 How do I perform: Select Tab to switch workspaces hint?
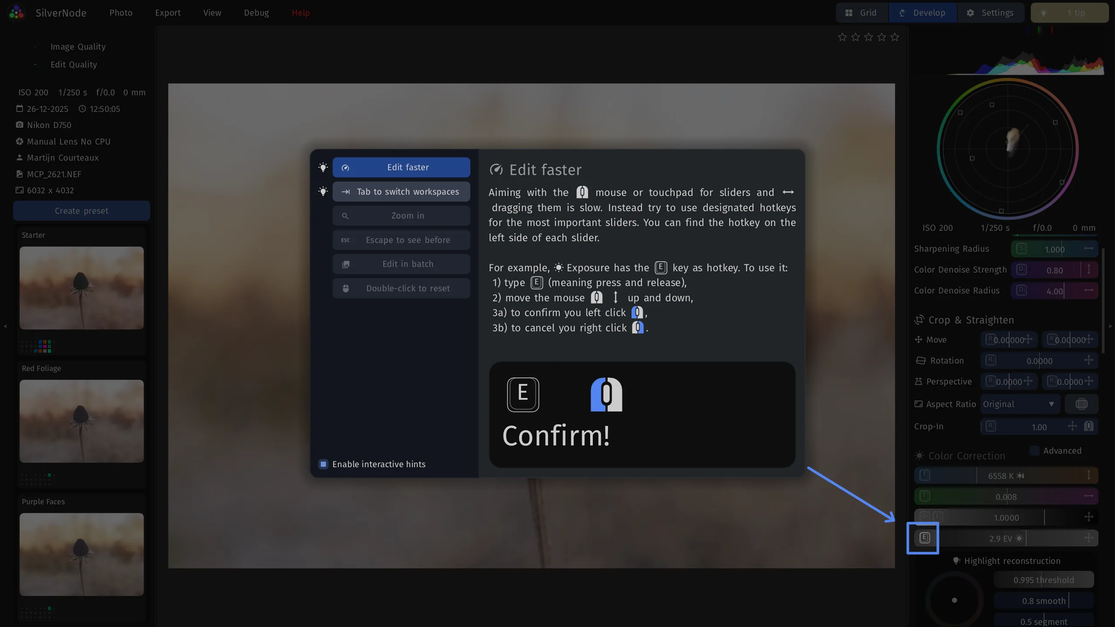click(401, 192)
